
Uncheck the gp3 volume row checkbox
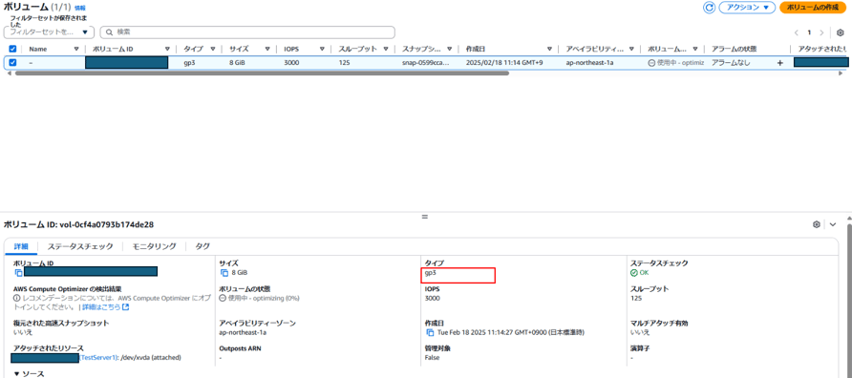tap(12, 62)
